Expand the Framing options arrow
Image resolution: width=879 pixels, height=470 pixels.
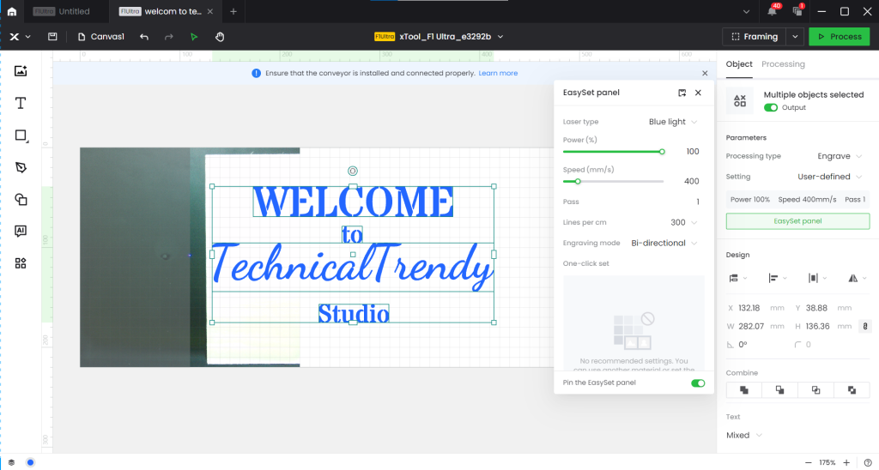pyautogui.click(x=795, y=36)
